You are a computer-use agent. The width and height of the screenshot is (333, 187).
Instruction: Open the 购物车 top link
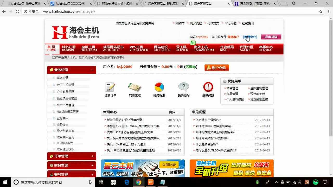[180, 23]
